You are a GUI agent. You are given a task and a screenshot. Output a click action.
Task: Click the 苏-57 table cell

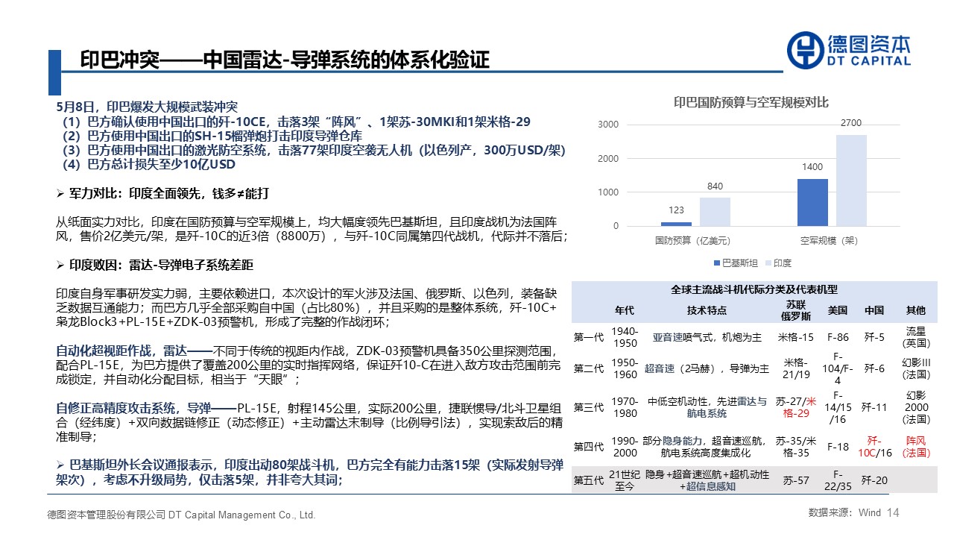pyautogui.click(x=795, y=480)
